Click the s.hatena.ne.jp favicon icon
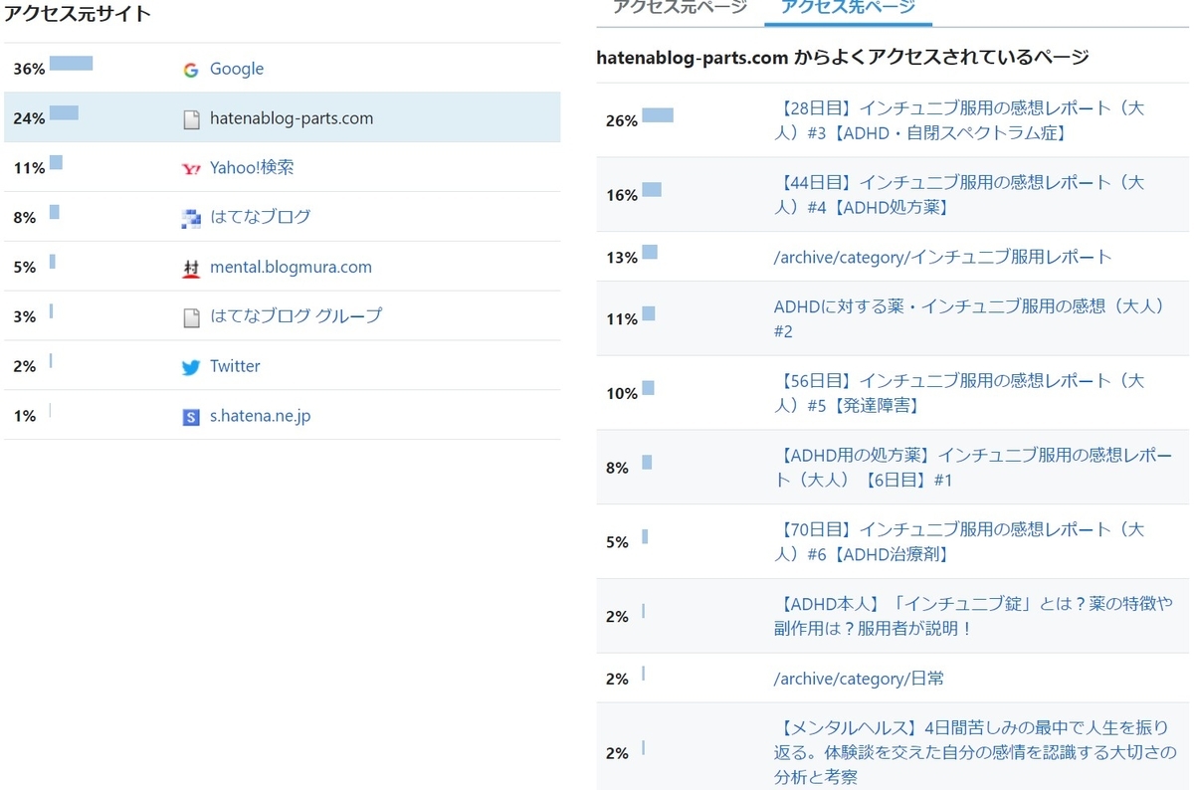Viewport: 1194px width, 790px height. 191,417
